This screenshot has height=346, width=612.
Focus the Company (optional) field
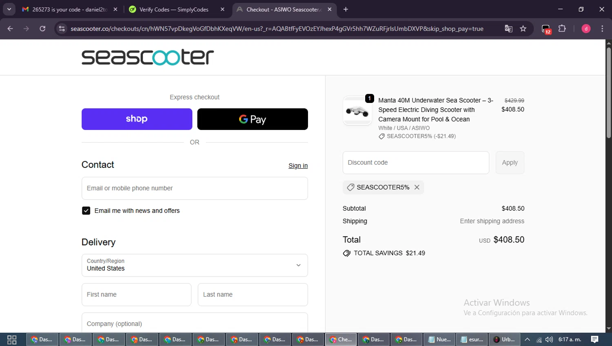[x=195, y=323]
